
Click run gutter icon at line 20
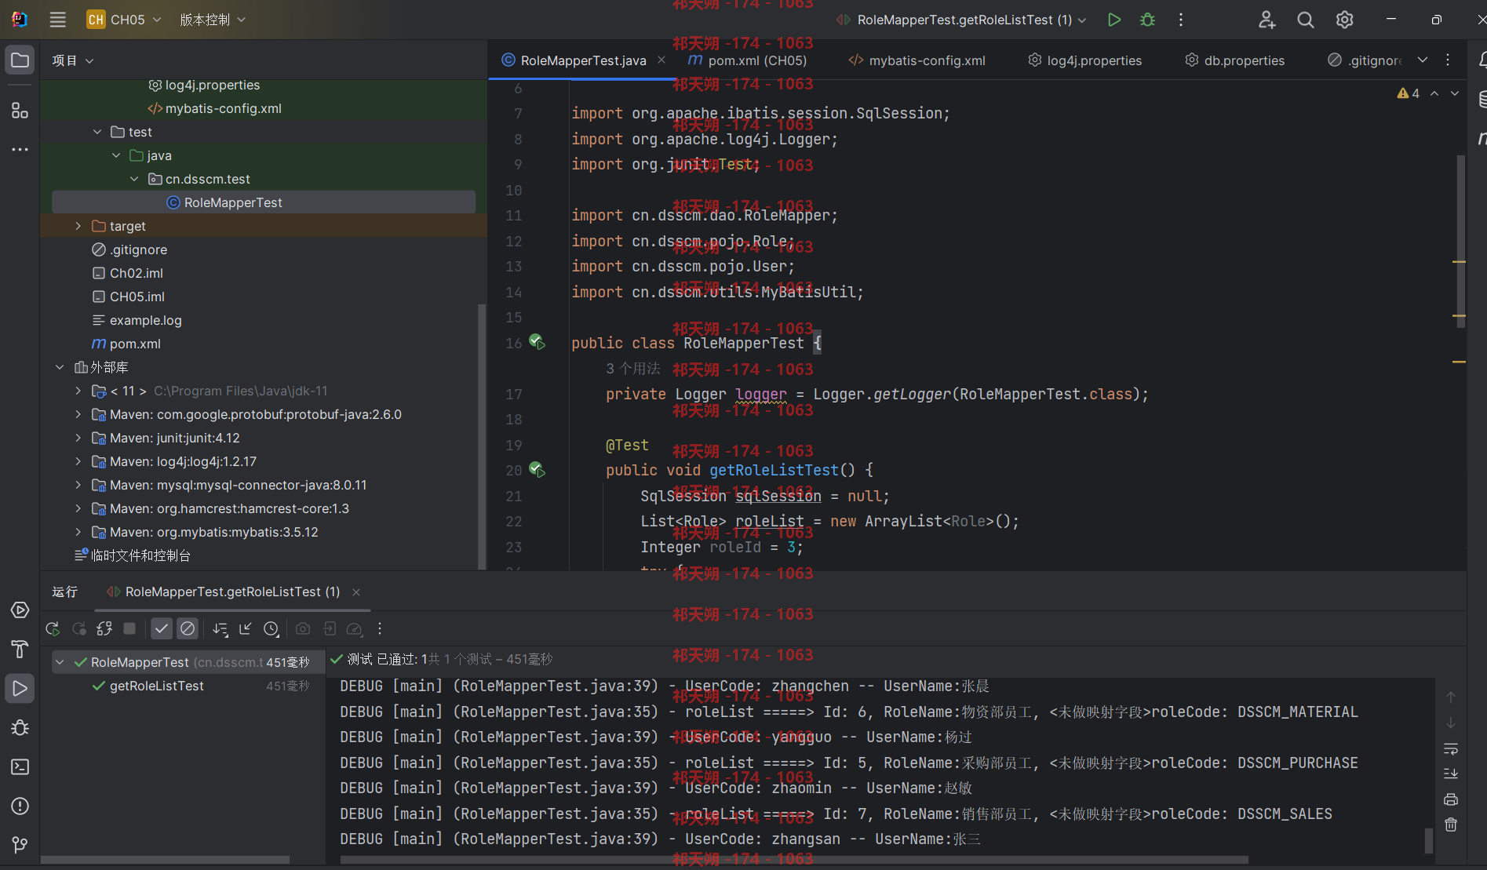pos(538,470)
